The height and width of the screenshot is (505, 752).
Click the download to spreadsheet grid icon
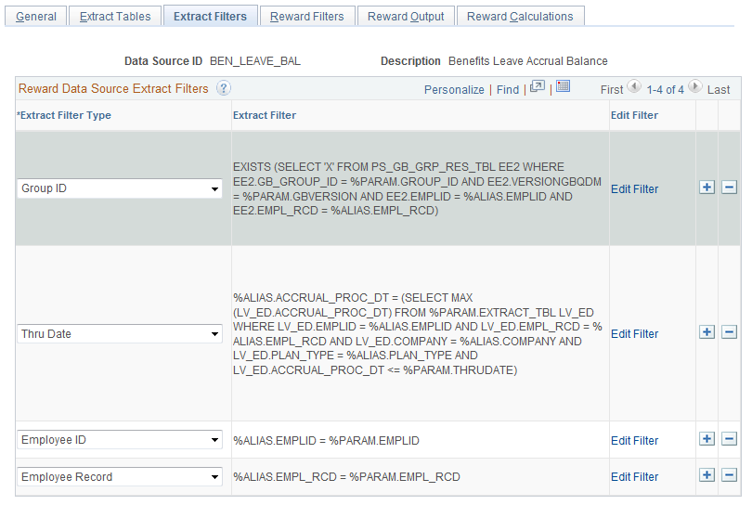coord(563,86)
